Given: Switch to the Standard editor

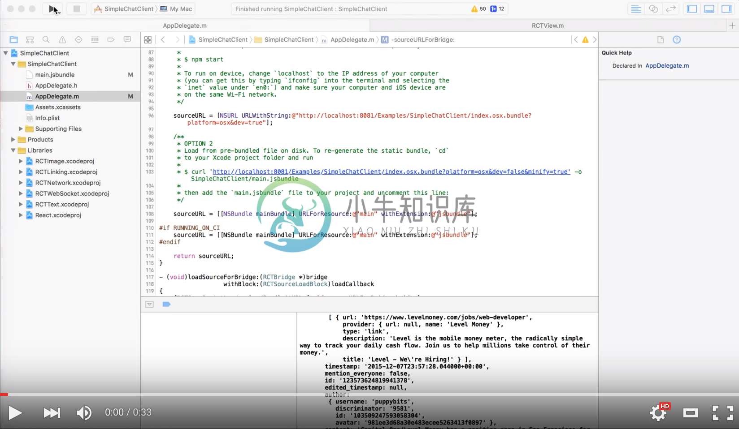Looking at the screenshot, I should 636,9.
